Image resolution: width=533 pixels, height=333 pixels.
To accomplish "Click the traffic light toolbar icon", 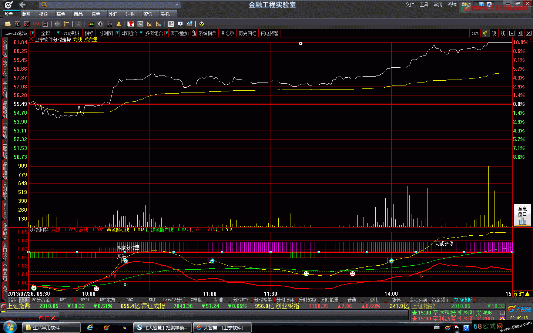I will [x=91, y=24].
